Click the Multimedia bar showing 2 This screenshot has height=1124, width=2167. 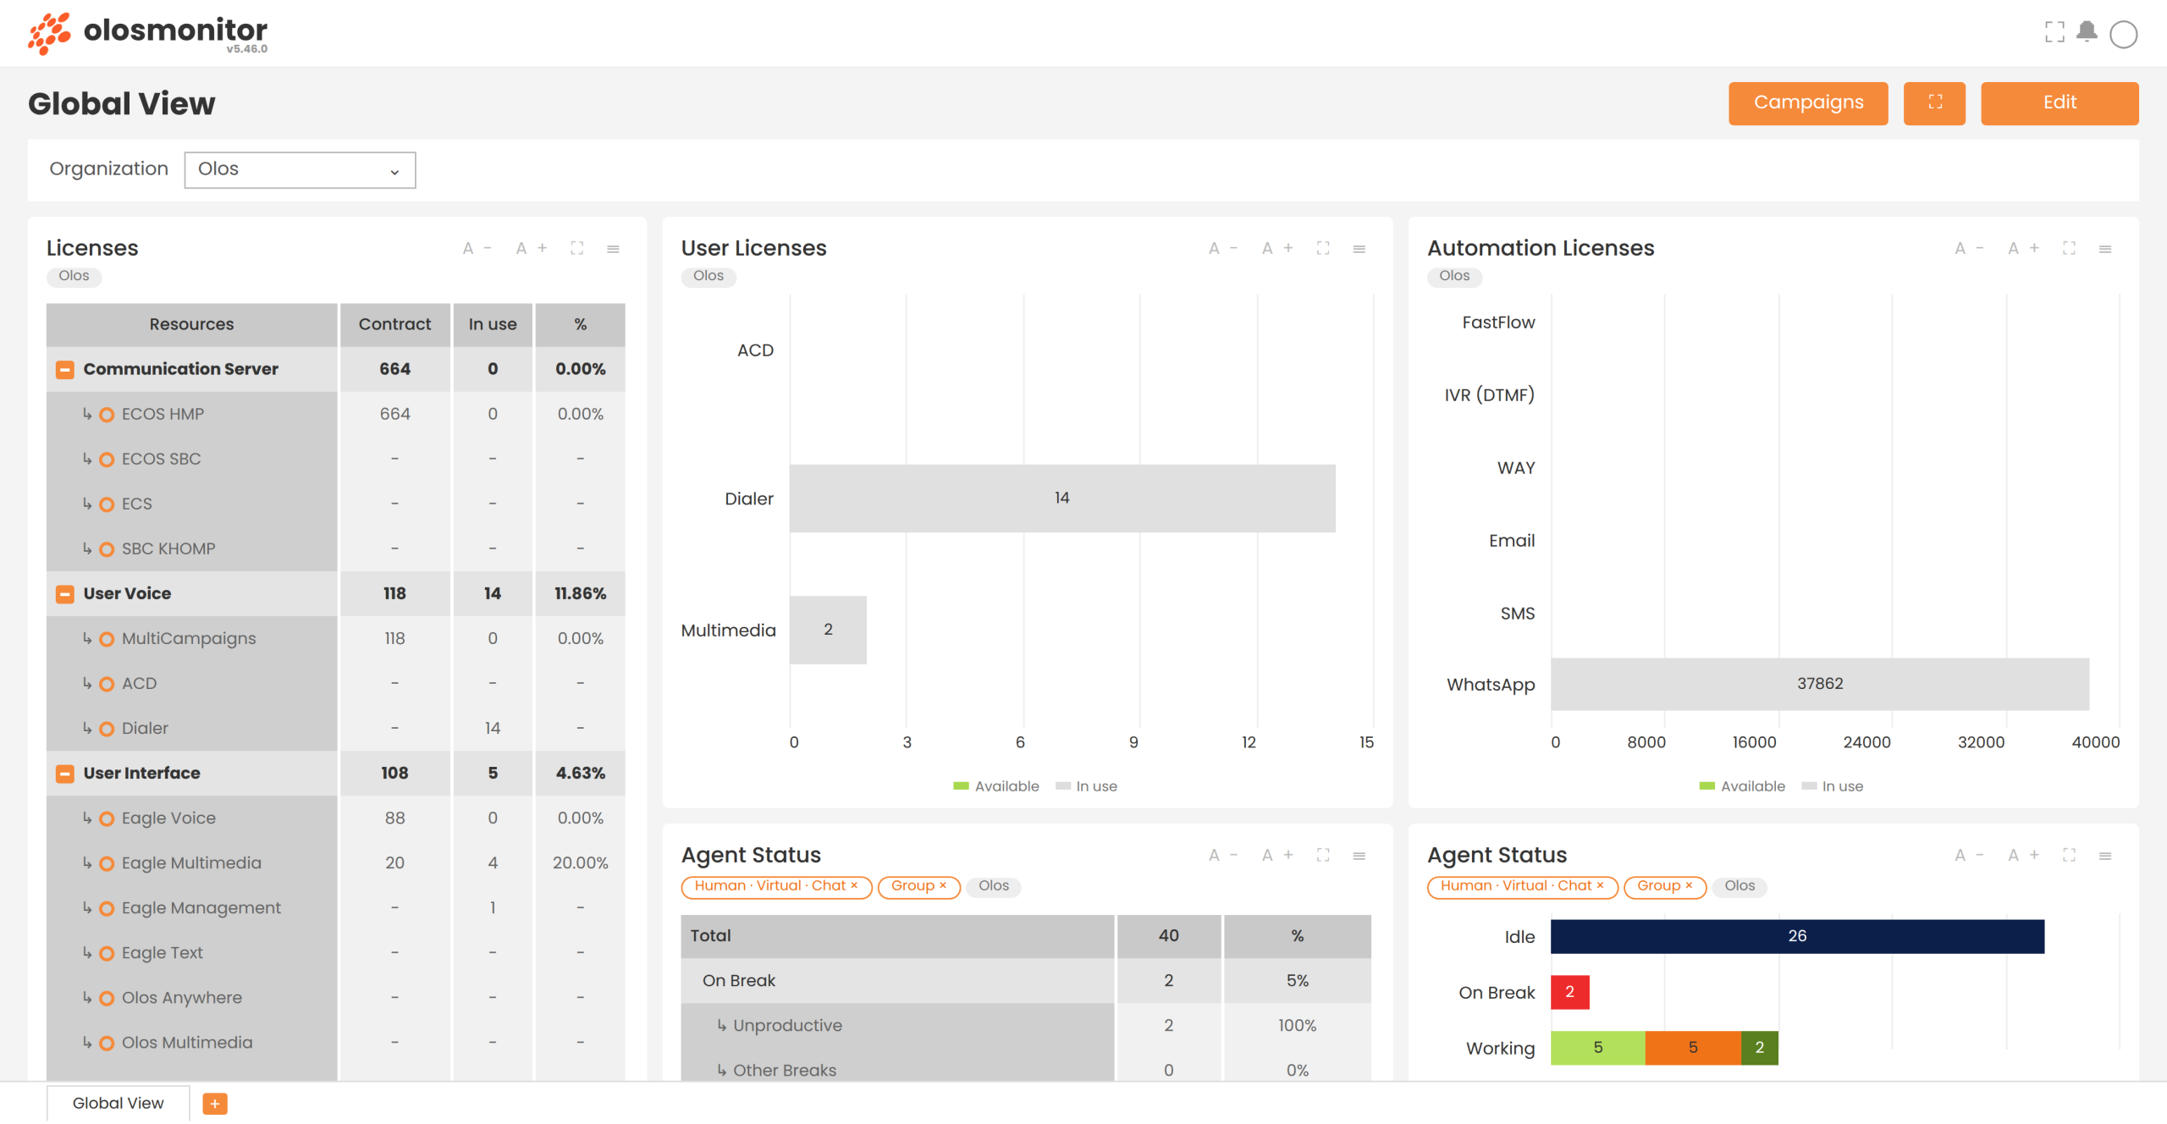828,630
